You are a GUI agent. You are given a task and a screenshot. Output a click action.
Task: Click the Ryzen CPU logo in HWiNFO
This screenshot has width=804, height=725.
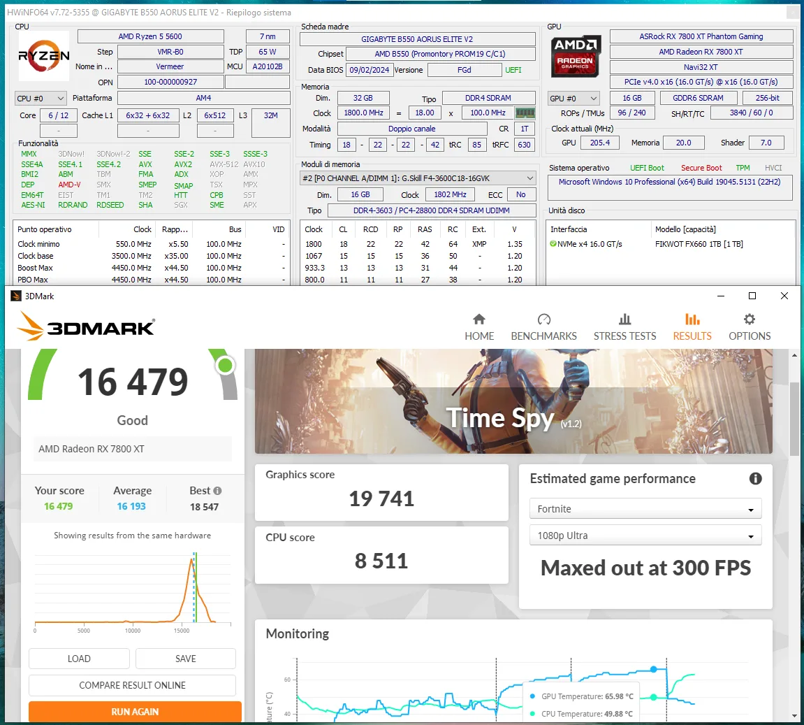point(43,55)
